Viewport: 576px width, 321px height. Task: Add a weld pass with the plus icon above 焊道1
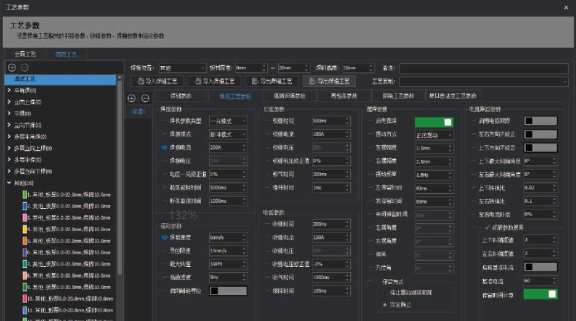click(x=131, y=98)
